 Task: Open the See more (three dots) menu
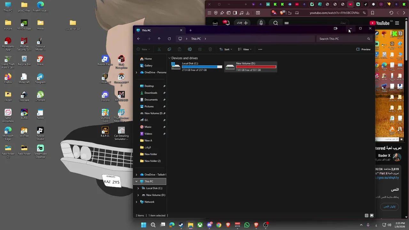[260, 49]
